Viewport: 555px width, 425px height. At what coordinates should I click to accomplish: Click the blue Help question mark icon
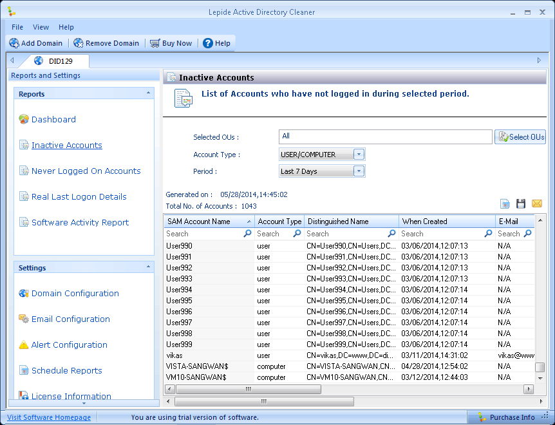208,43
